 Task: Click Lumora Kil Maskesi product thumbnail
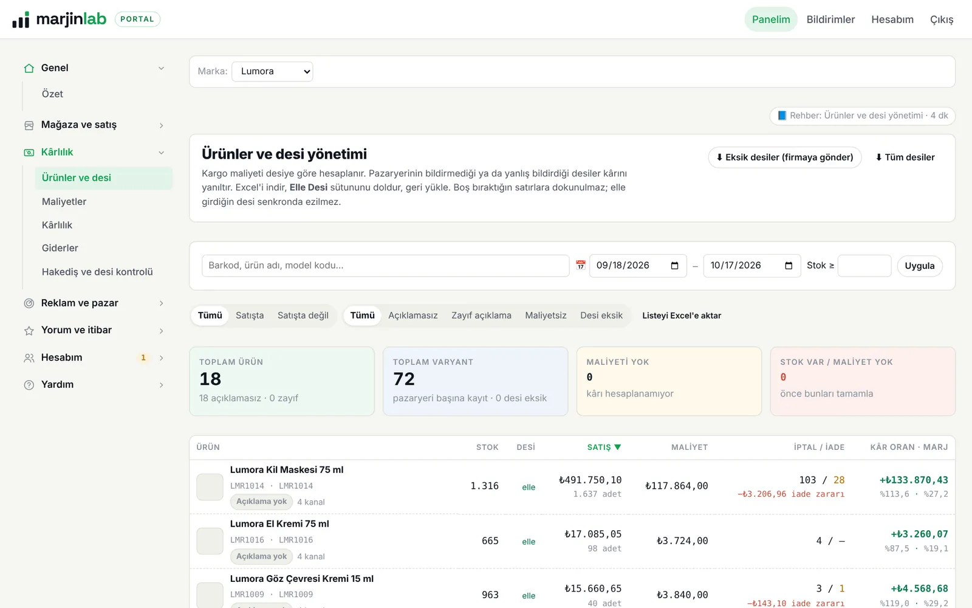[x=210, y=487]
